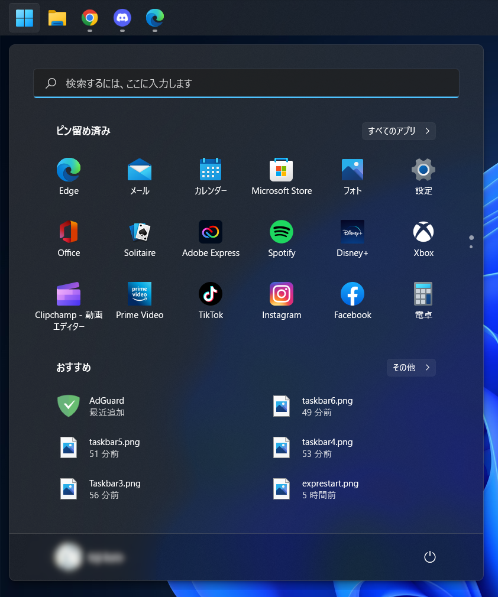This screenshot has height=597, width=498.
Task: Click the Windows Start button in taskbar
Action: [x=24, y=18]
